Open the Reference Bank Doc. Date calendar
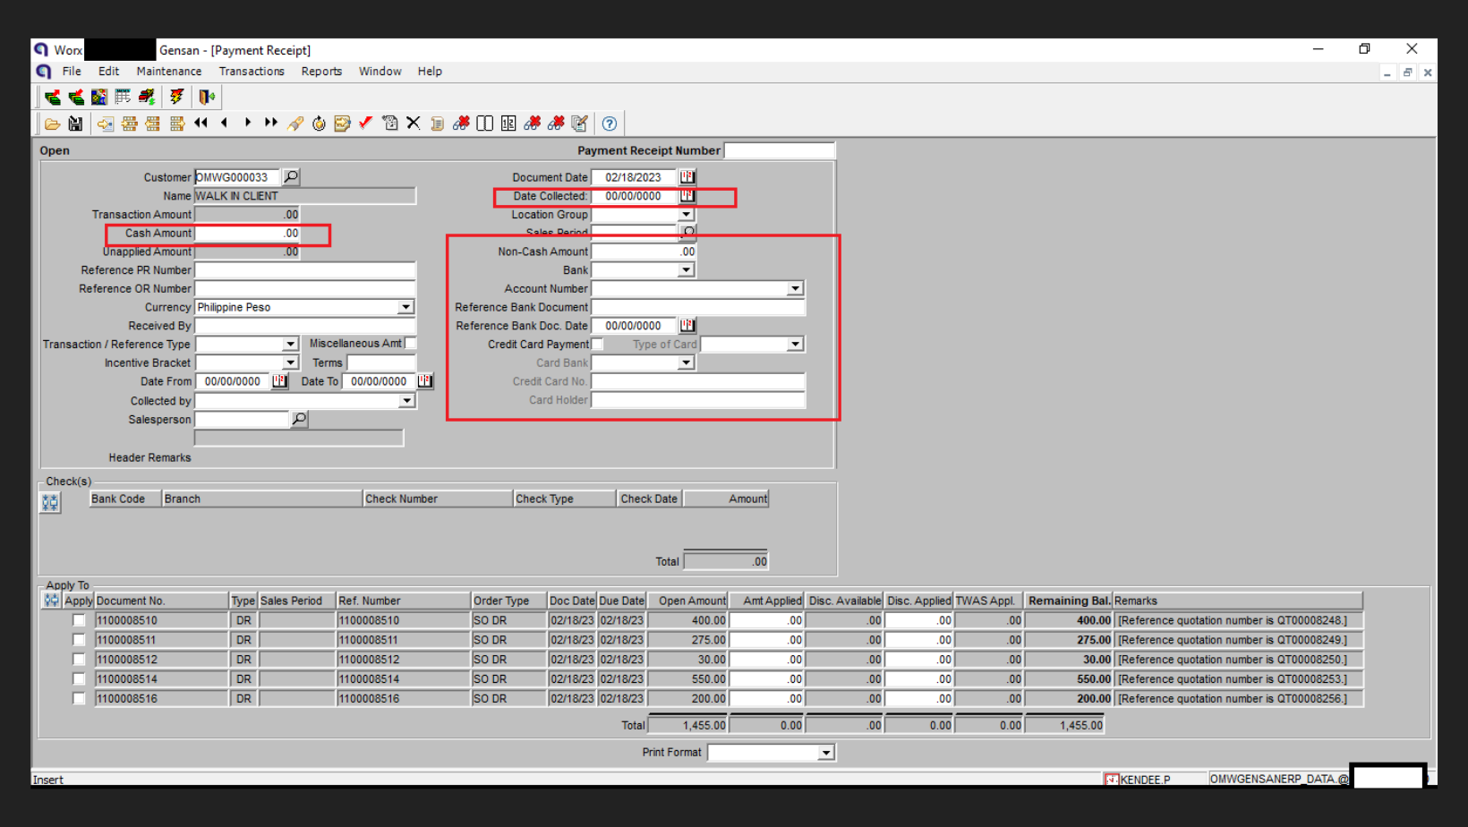This screenshot has width=1468, height=827. pos(687,326)
